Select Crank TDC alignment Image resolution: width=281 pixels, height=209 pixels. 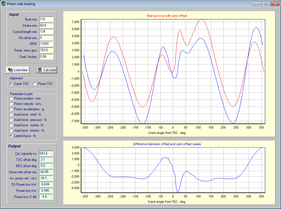(11, 84)
